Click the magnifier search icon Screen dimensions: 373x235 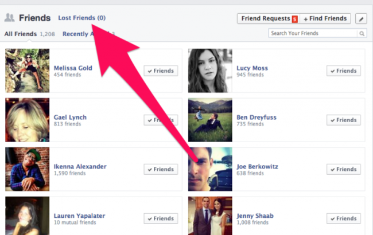(x=362, y=33)
